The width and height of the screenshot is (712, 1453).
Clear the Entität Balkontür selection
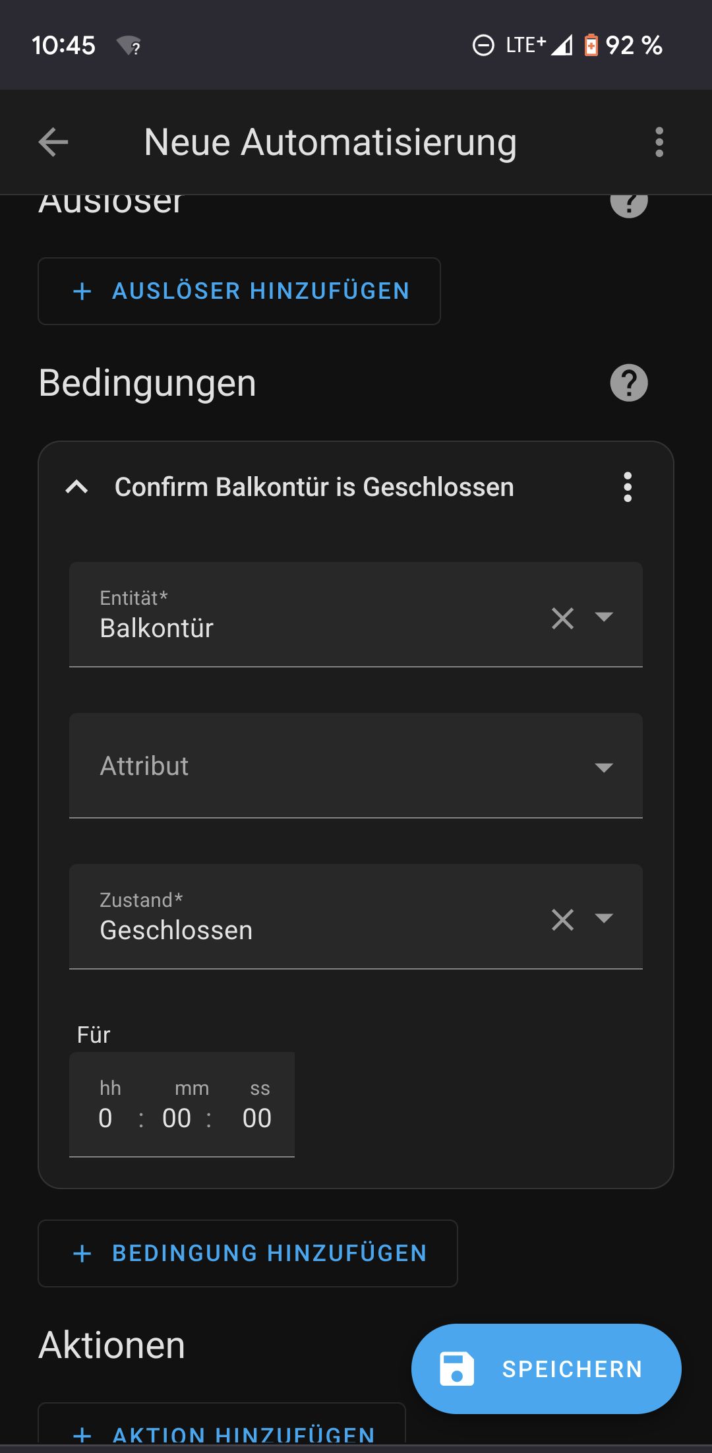coord(562,618)
